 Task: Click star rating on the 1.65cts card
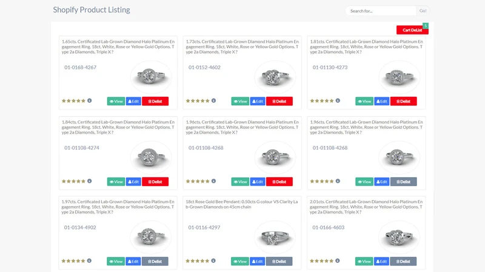point(73,101)
